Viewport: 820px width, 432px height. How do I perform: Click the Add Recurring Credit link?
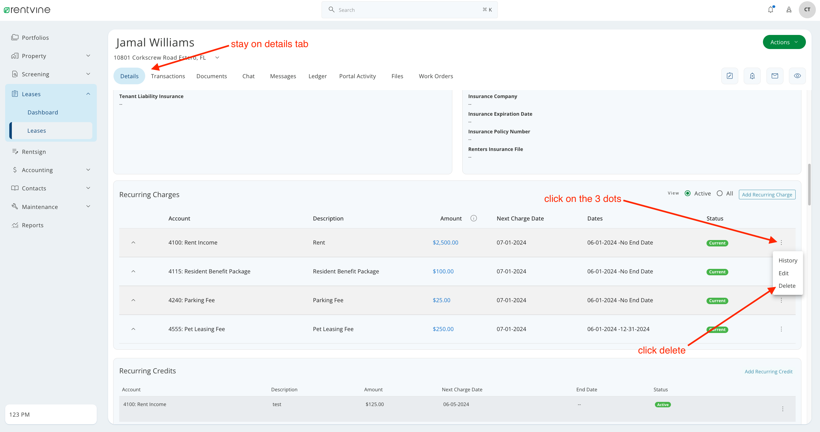pyautogui.click(x=768, y=371)
